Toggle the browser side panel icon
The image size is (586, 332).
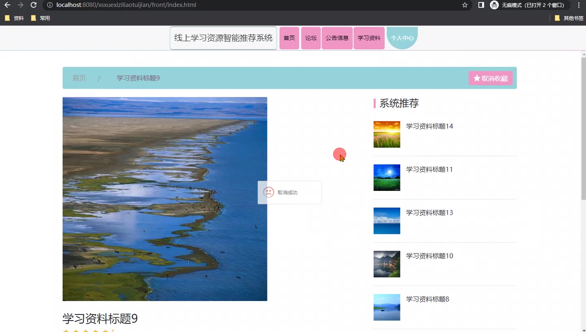[x=481, y=5]
